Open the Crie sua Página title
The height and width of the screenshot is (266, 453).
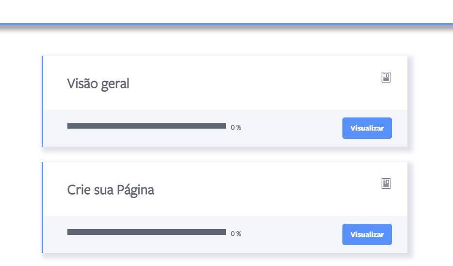point(111,190)
